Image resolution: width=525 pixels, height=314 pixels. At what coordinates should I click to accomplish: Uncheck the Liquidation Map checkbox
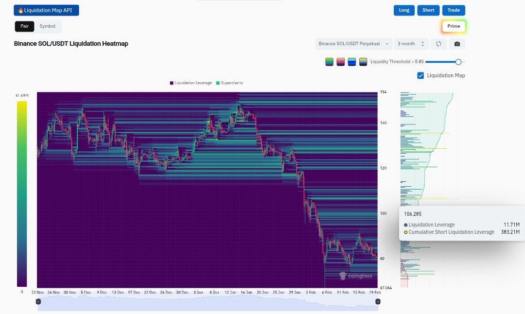pyautogui.click(x=420, y=75)
